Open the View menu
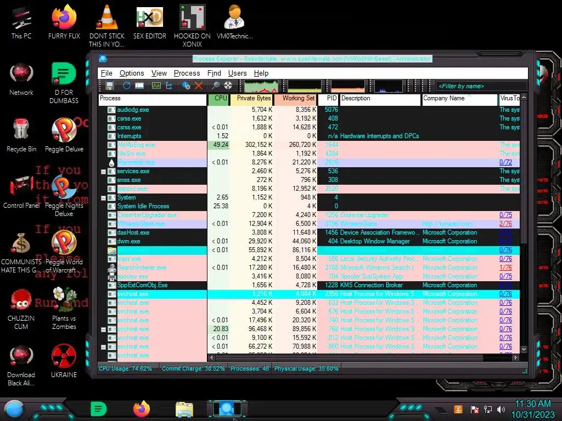The image size is (562, 421). point(159,73)
